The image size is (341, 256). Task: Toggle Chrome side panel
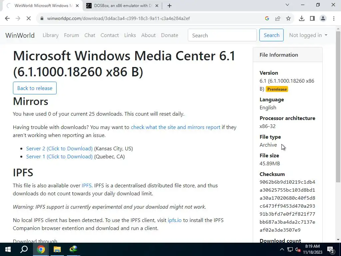point(312,19)
